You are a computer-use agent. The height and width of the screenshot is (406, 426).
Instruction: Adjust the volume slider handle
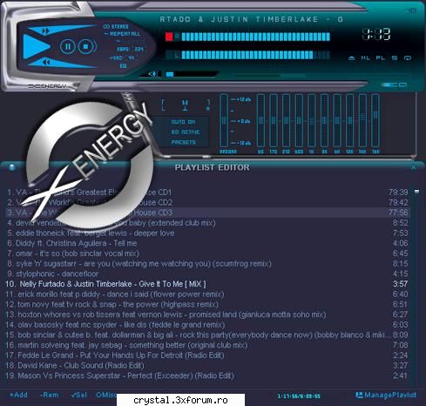(170, 74)
